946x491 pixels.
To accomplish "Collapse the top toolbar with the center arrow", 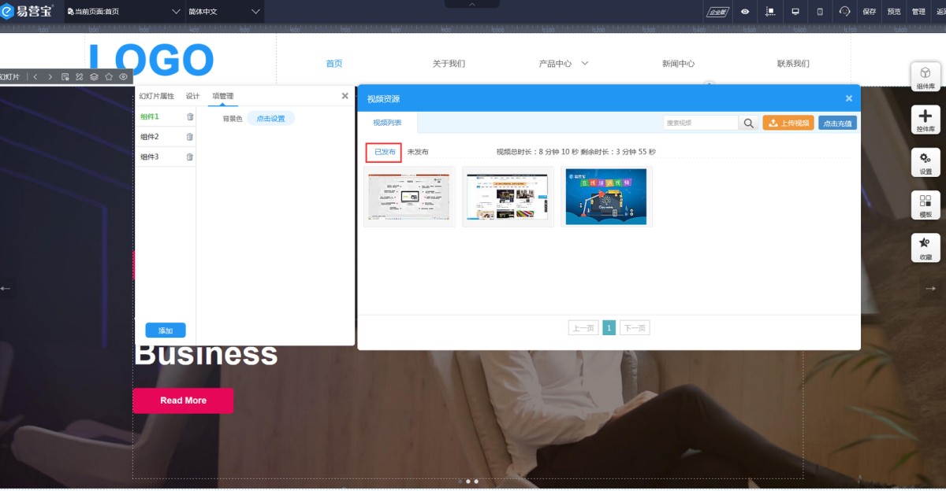I will (x=472, y=4).
